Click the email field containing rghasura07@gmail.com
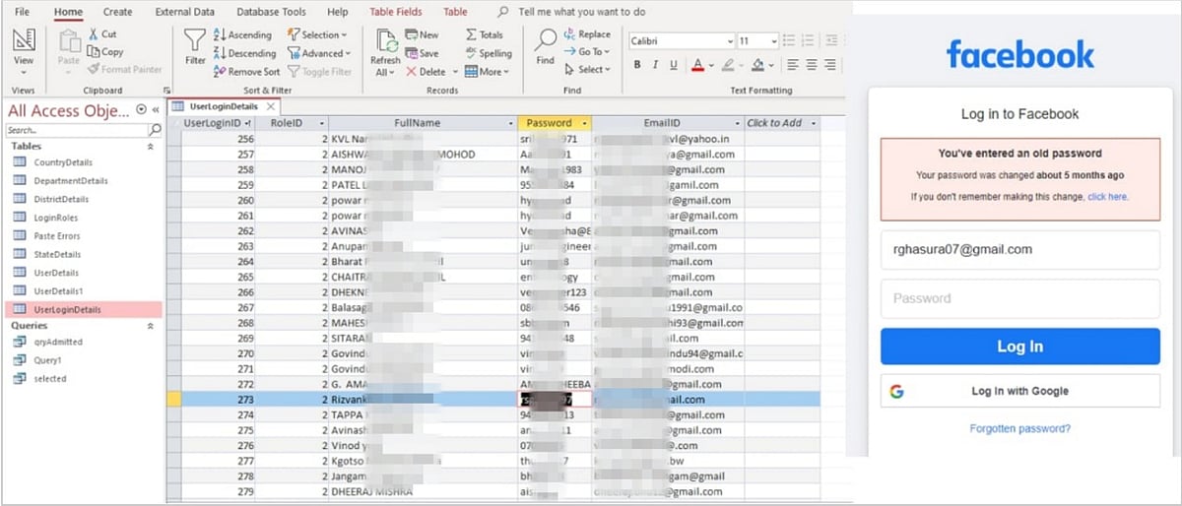The height and width of the screenshot is (506, 1182). 1019,250
